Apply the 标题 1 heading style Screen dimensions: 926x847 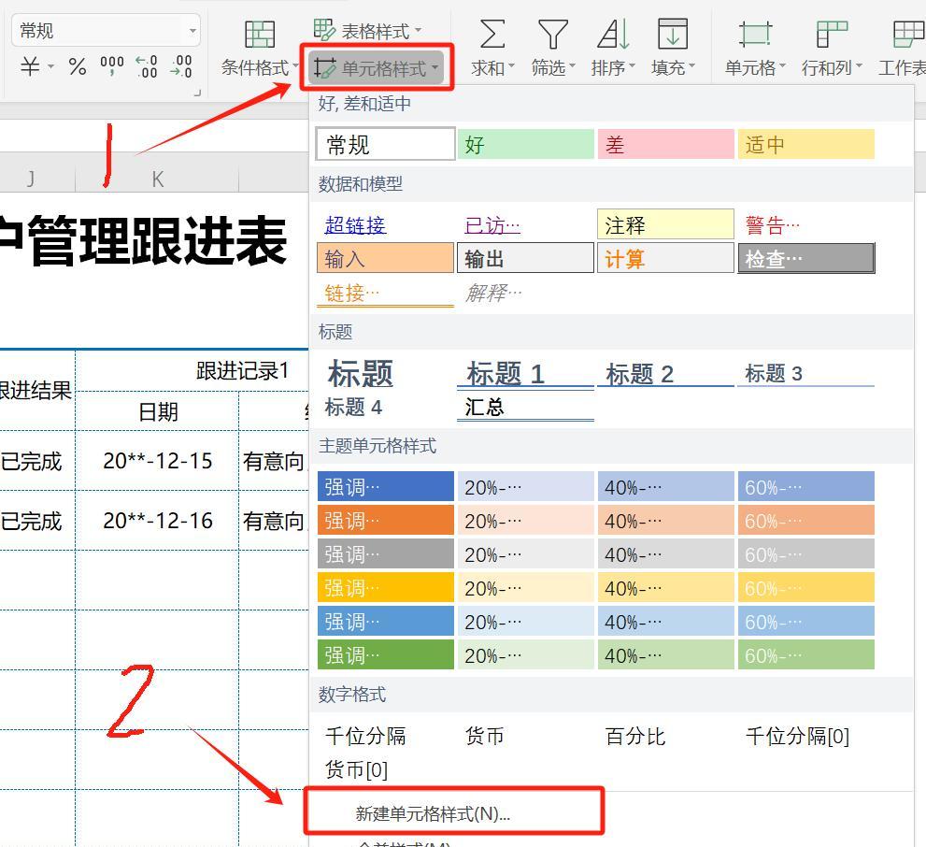click(525, 373)
